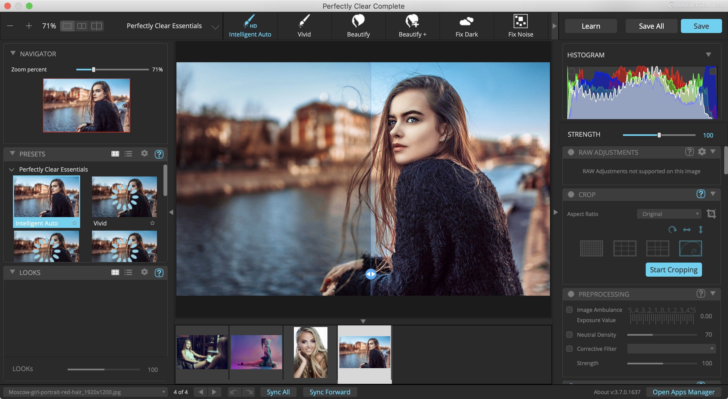Click the Start Cropping button
This screenshot has width=728, height=399.
click(674, 269)
